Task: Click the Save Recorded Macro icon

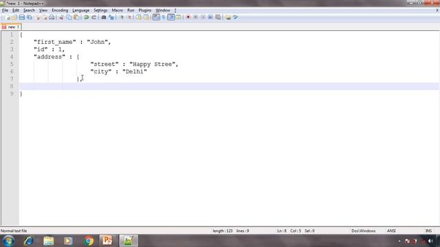Action: pyautogui.click(x=218, y=17)
